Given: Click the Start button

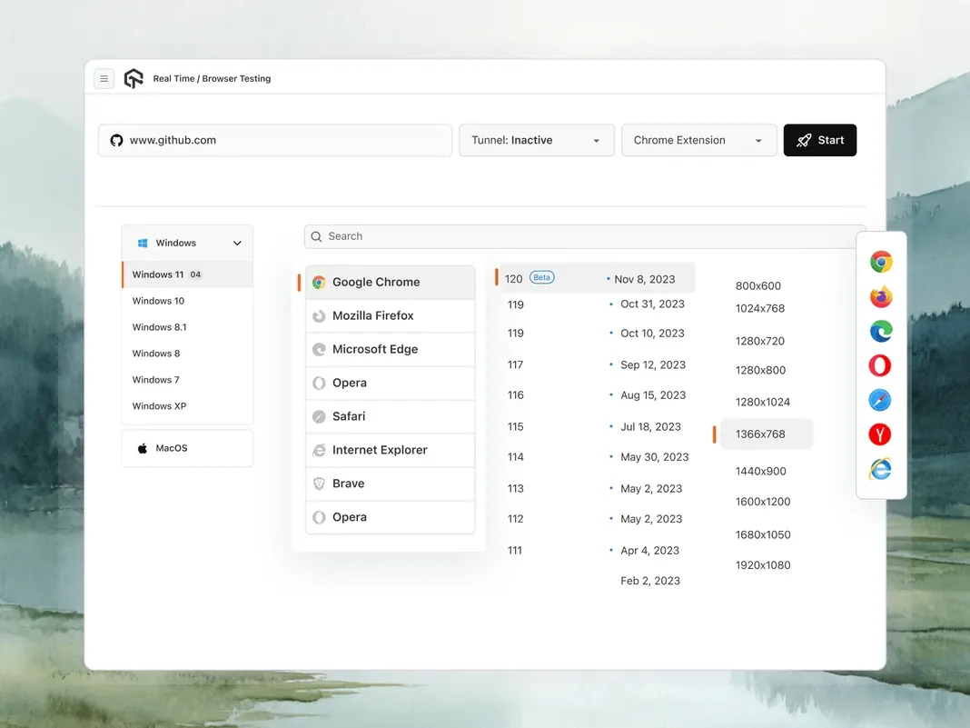Looking at the screenshot, I should coord(819,141).
